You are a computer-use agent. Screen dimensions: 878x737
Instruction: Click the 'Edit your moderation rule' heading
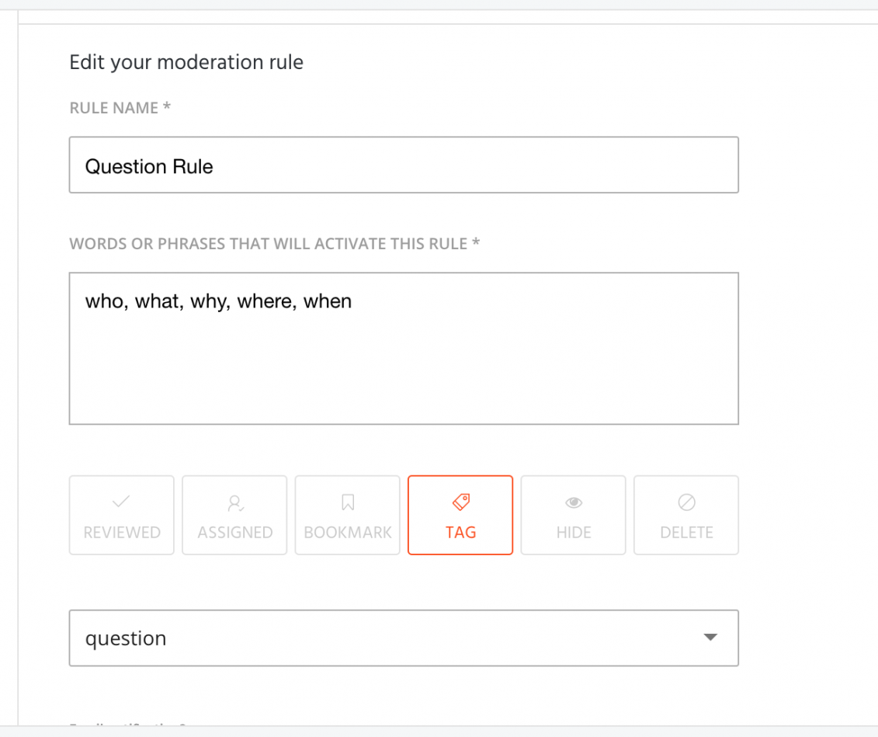186,62
